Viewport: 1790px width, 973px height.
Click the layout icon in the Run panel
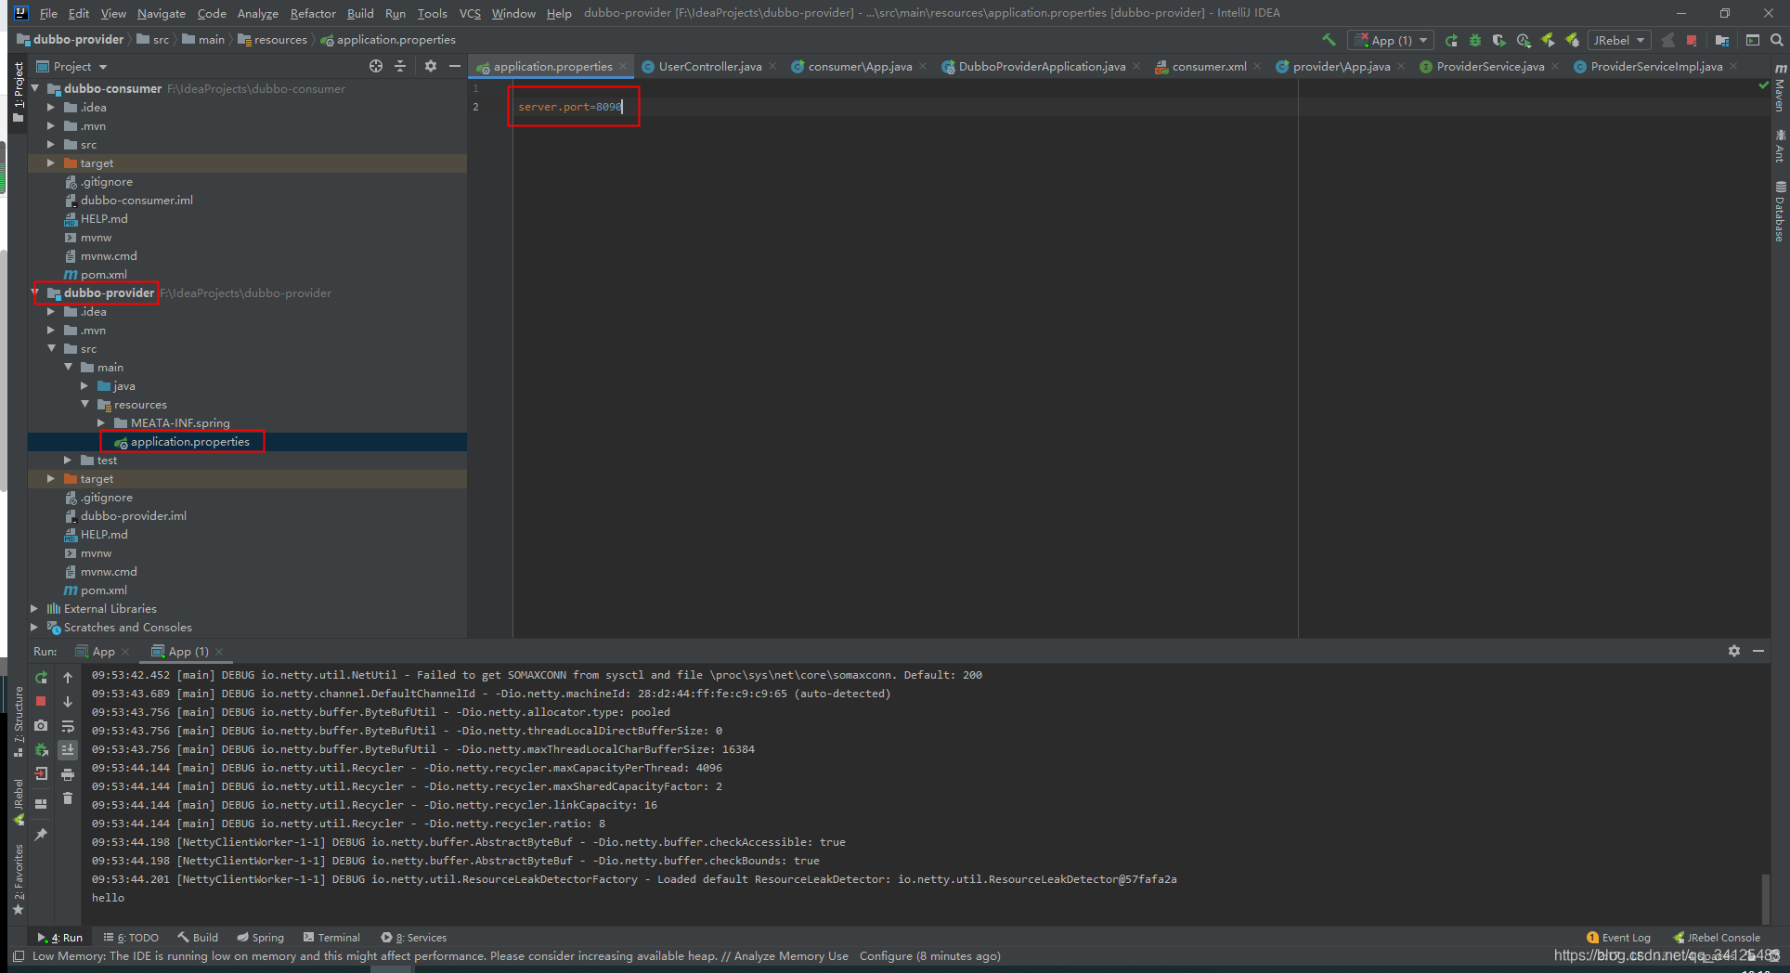[41, 803]
